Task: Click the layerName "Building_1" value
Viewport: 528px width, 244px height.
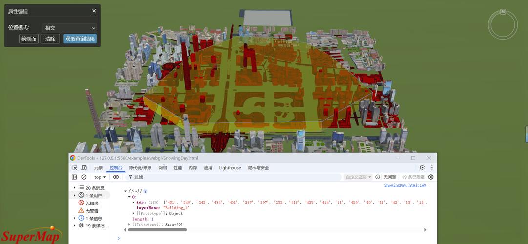Action: (176, 208)
